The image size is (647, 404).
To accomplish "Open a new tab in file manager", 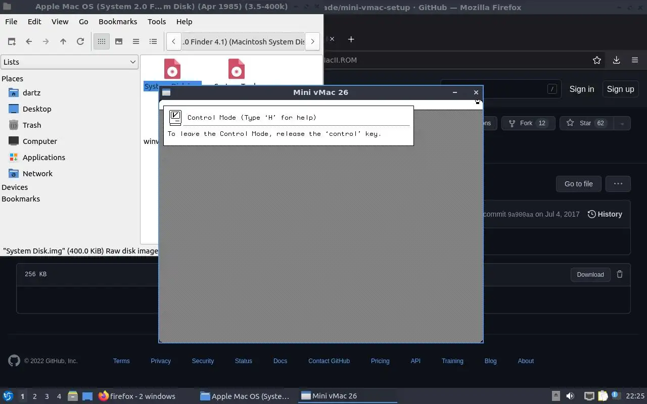I will click(x=12, y=41).
